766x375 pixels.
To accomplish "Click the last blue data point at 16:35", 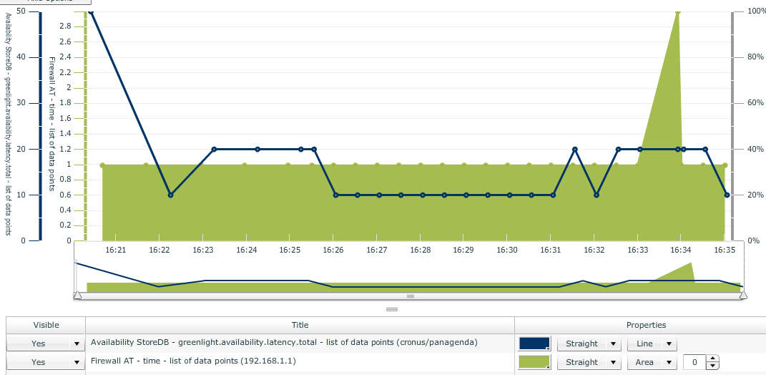I will 727,195.
